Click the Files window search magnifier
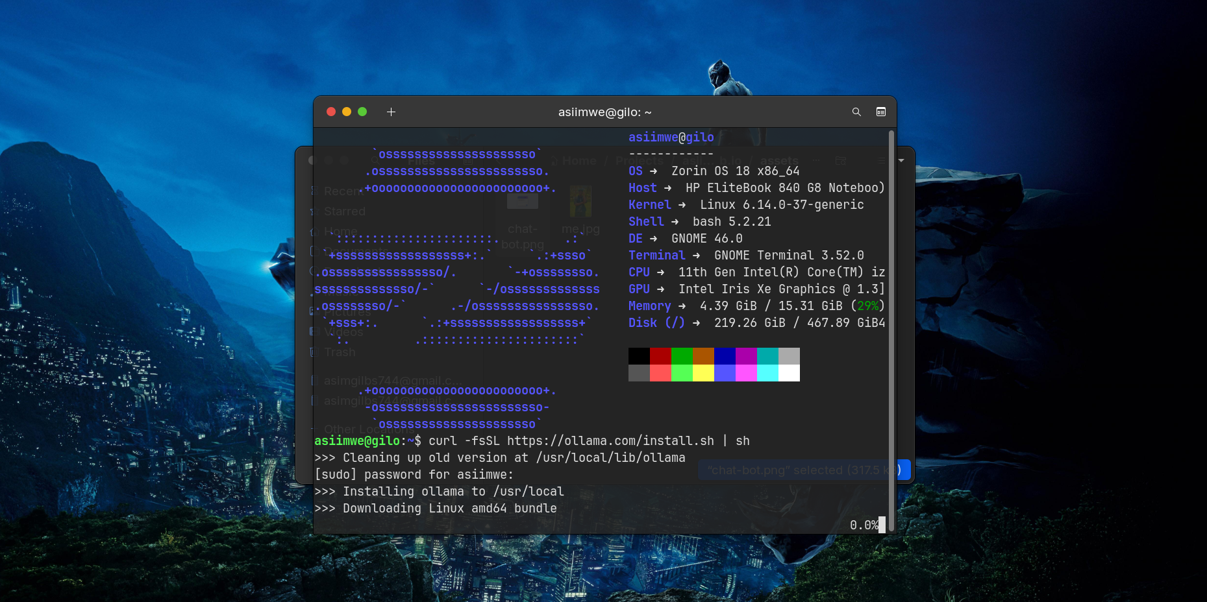The height and width of the screenshot is (602, 1207). pos(375,160)
